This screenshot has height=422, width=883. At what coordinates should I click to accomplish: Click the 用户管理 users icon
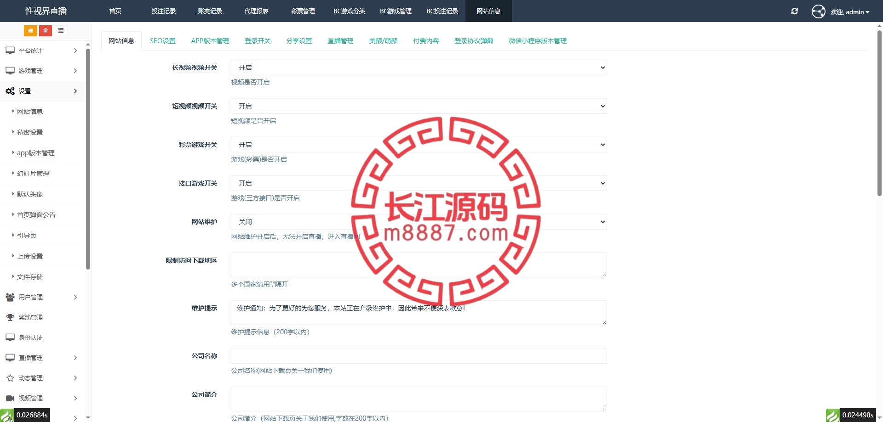tap(10, 297)
